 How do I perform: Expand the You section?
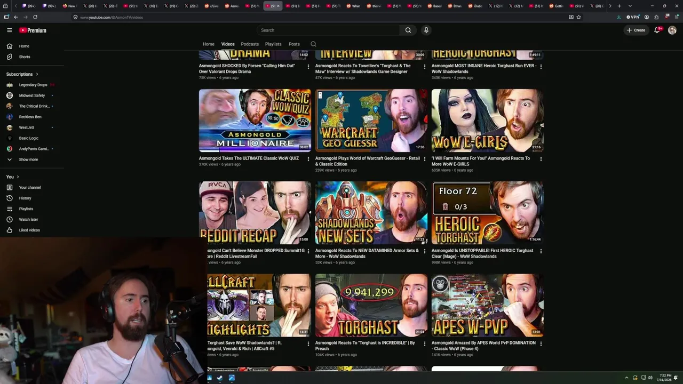[x=13, y=177]
